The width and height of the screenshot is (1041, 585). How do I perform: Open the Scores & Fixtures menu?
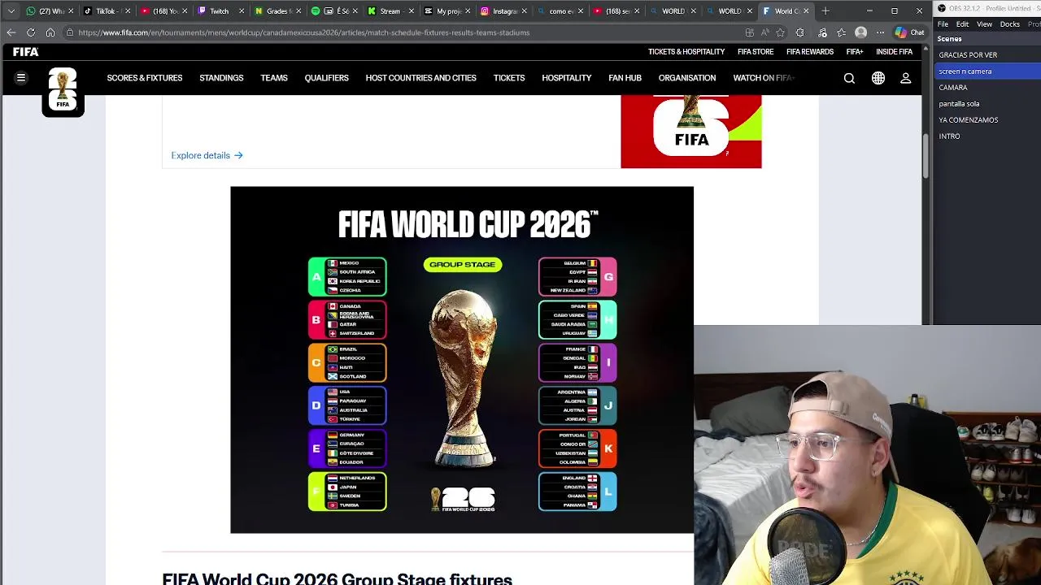pos(145,78)
